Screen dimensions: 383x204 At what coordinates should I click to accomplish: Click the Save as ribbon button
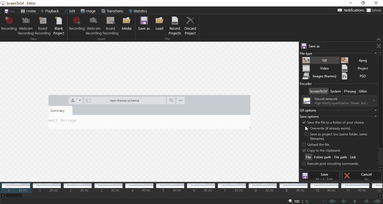[x=144, y=24]
